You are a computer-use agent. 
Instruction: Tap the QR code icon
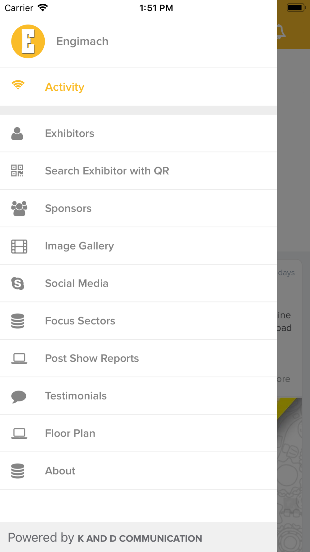tap(17, 171)
